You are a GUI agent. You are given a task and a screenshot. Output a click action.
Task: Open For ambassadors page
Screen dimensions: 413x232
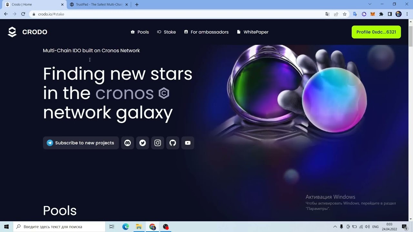tap(206, 32)
